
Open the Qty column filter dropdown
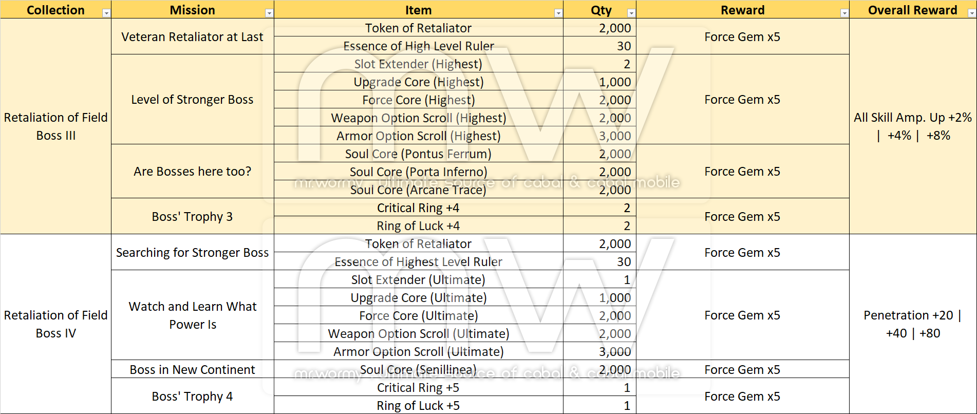tap(631, 13)
